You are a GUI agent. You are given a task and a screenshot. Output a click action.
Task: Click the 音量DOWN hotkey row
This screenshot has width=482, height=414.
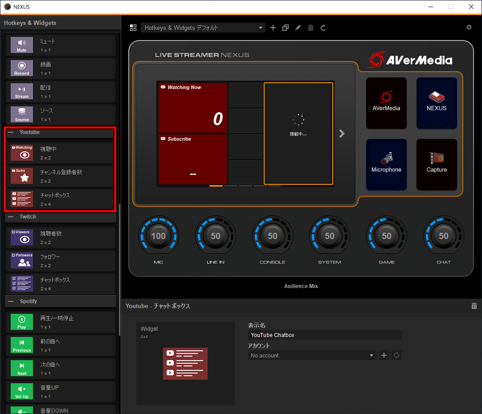click(61, 410)
